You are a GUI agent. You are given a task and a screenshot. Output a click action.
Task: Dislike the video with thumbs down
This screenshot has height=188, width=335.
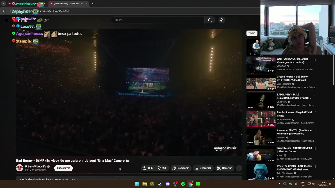click(162, 168)
